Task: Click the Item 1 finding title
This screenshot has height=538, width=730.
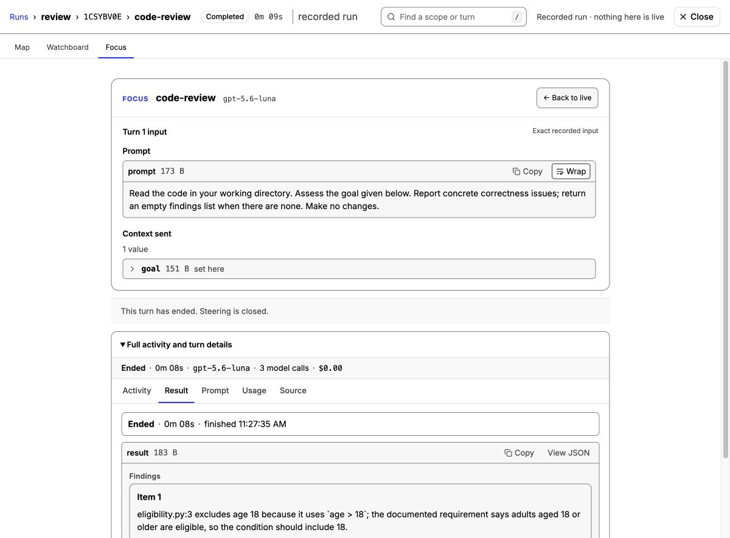Action: point(150,497)
